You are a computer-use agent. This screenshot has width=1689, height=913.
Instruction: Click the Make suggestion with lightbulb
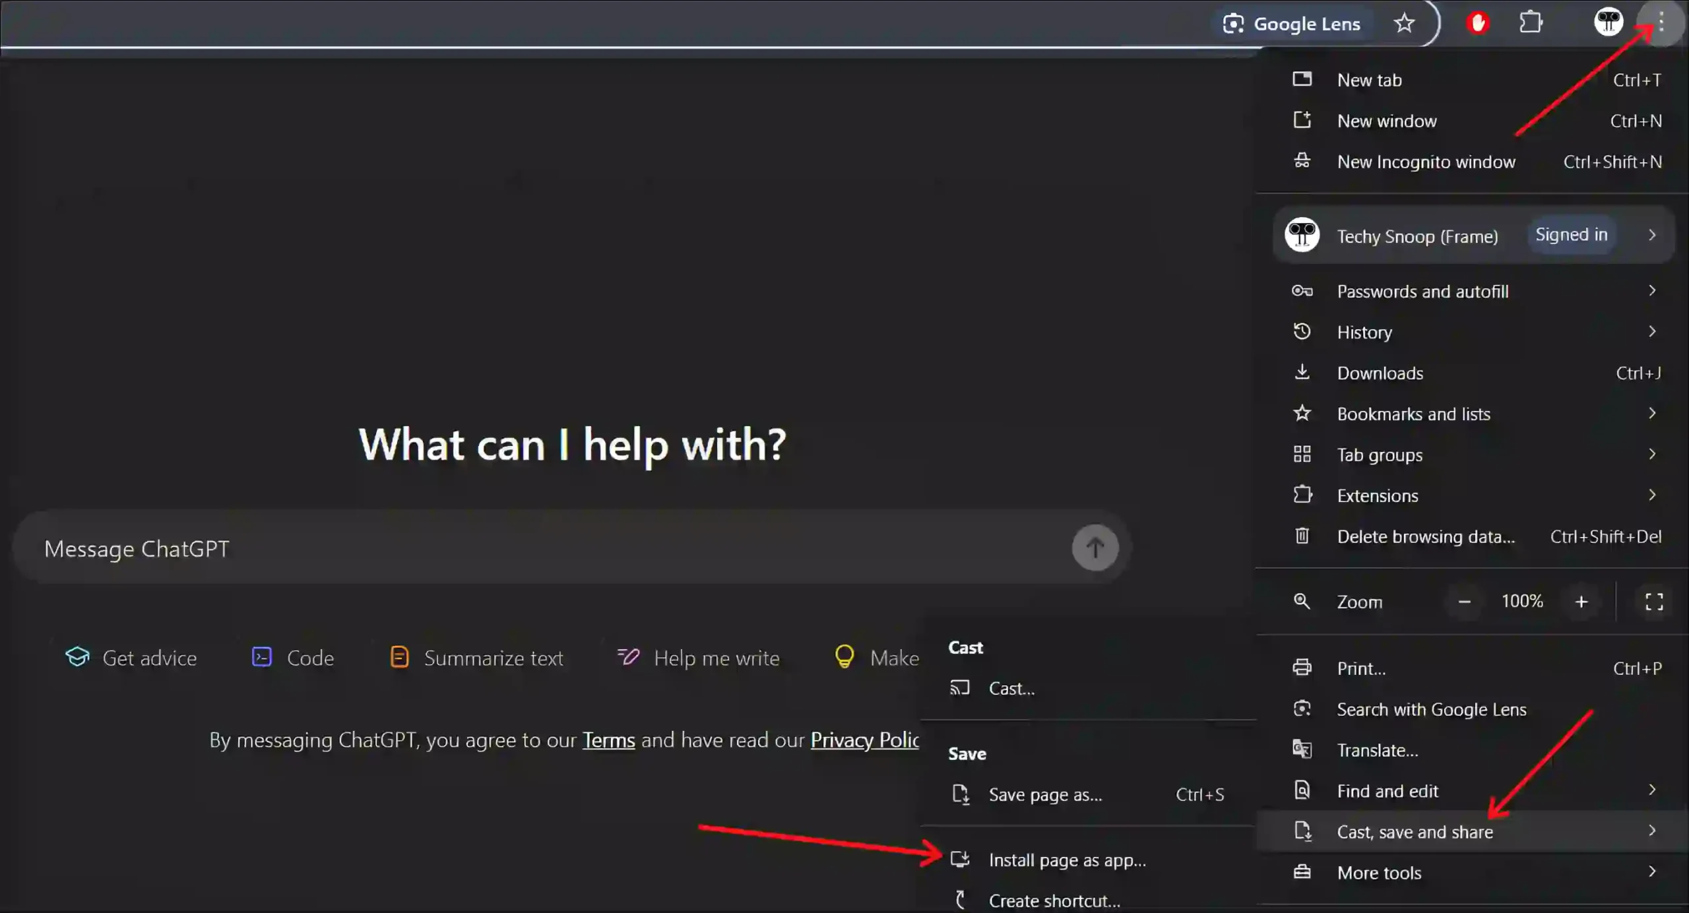click(x=876, y=658)
